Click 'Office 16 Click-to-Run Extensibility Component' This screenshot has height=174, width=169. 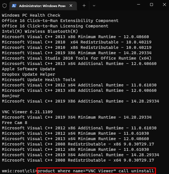(60, 21)
